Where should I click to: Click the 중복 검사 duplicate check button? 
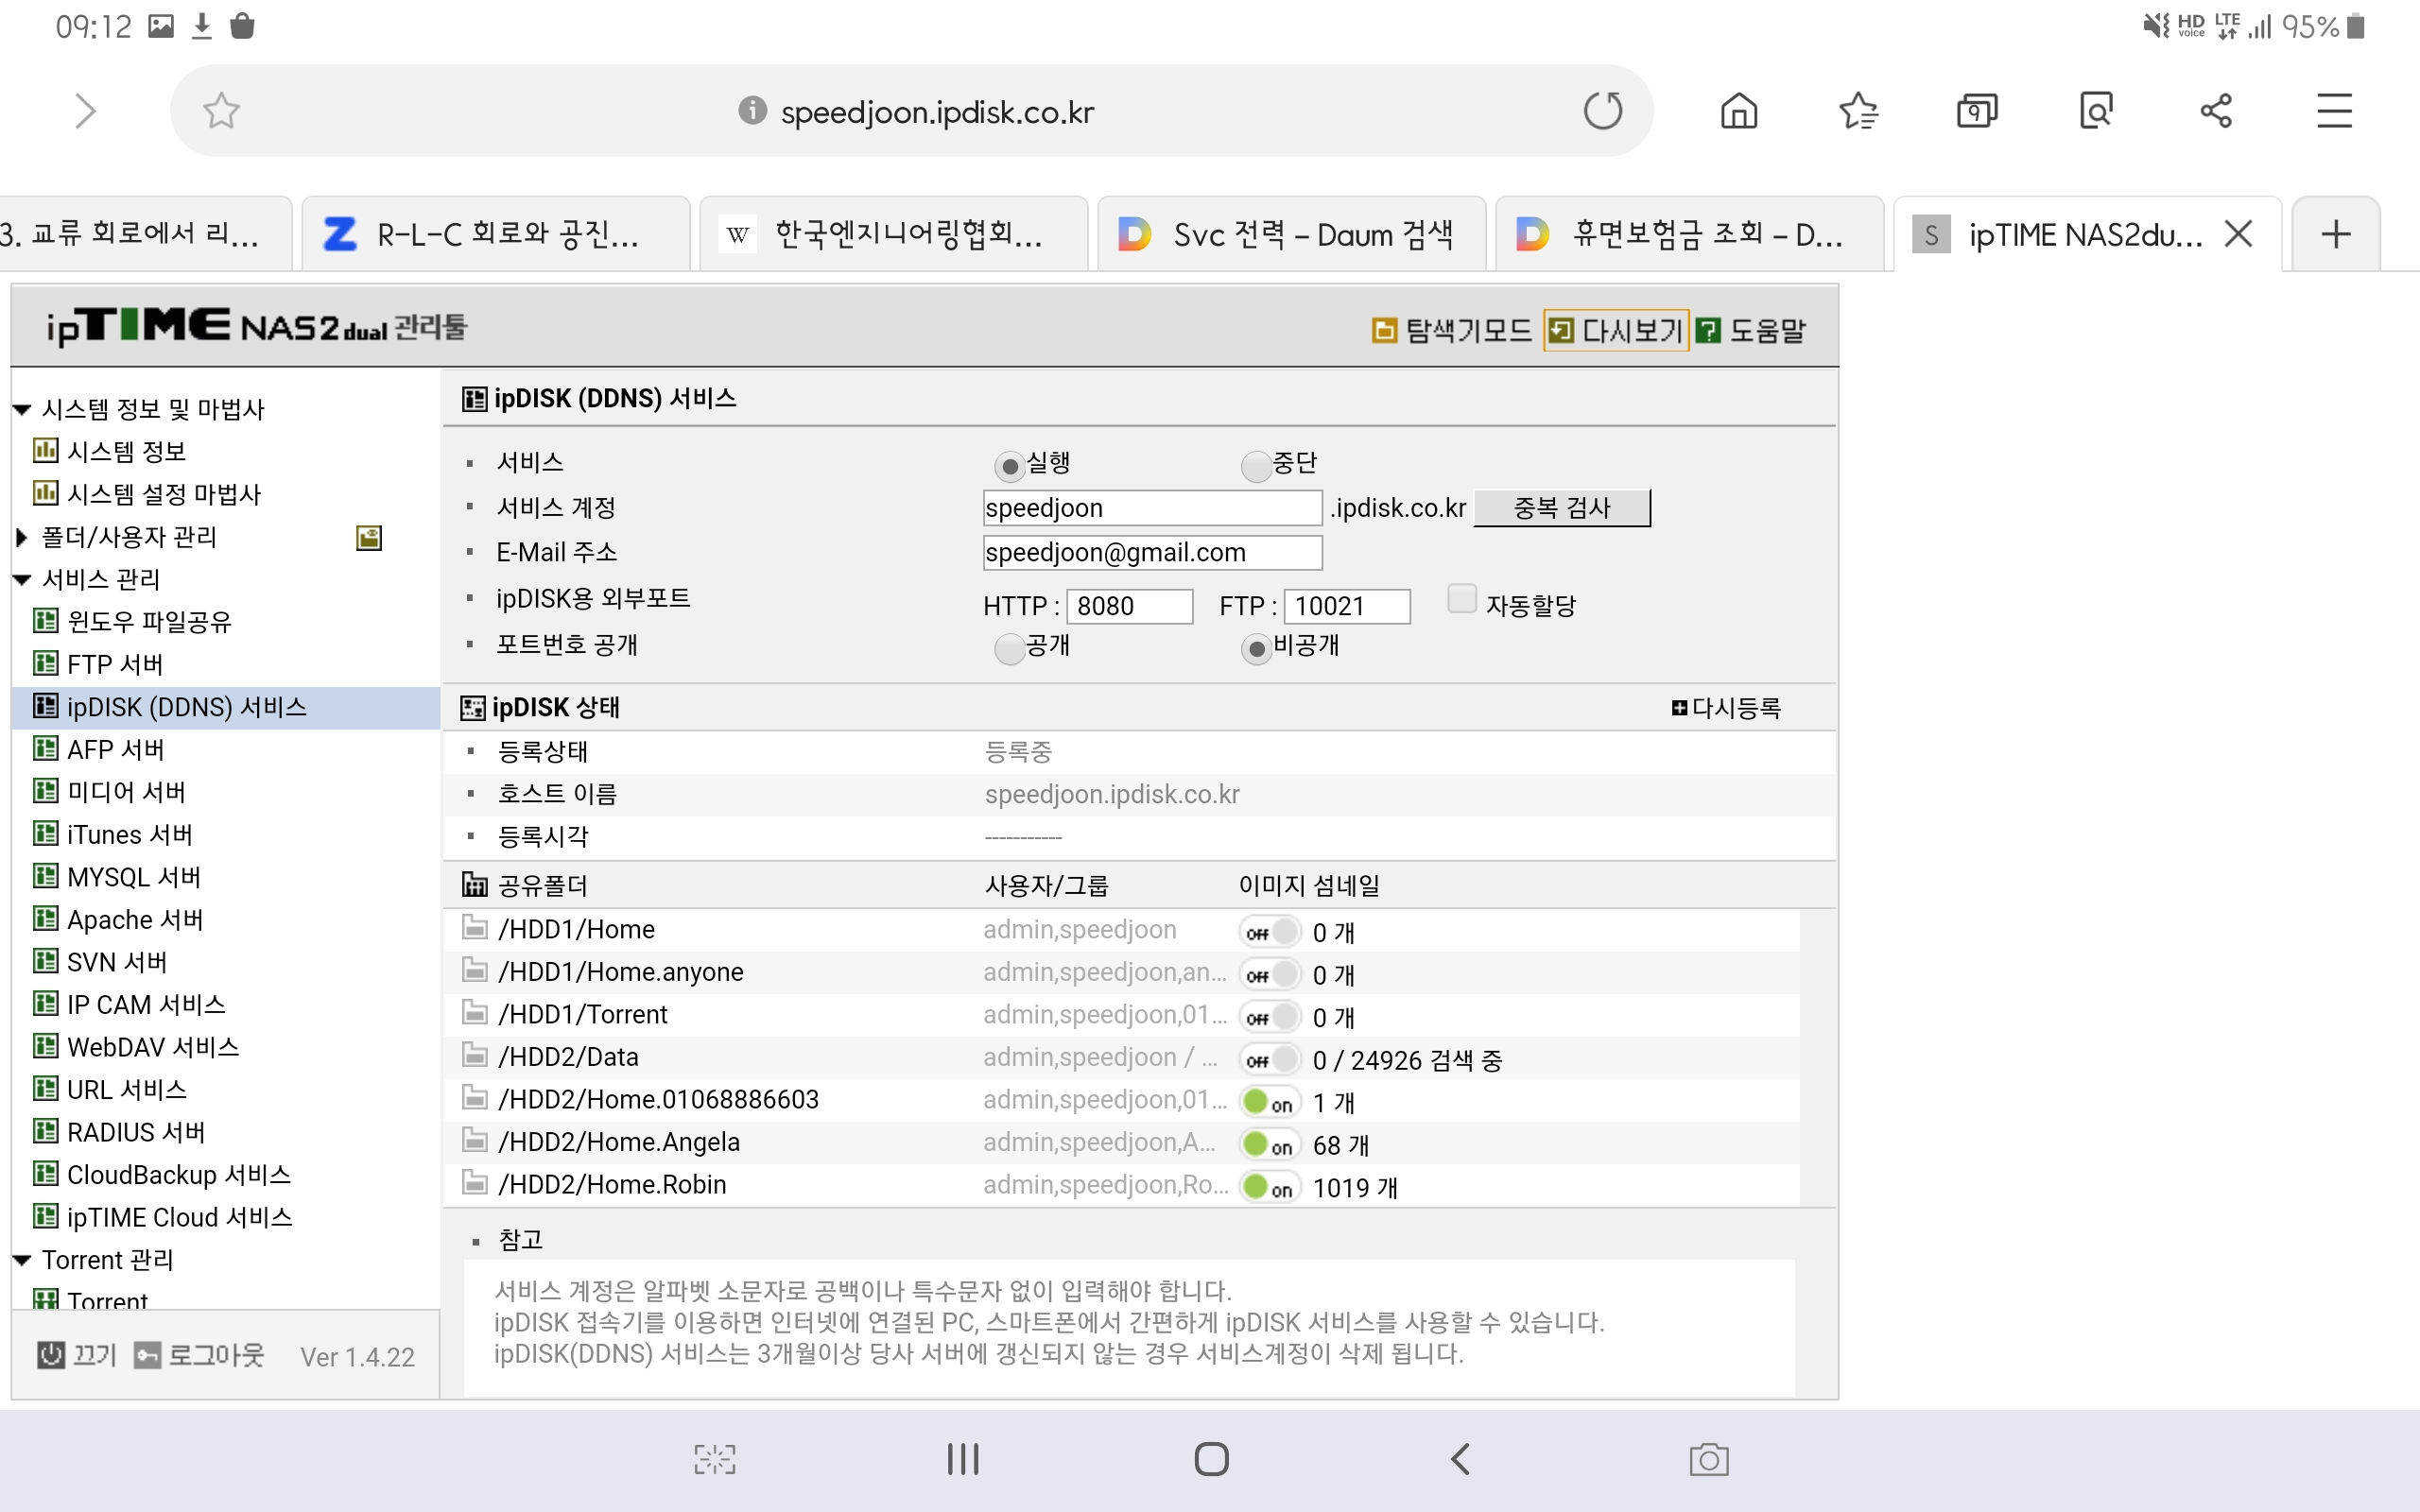[x=1562, y=508]
